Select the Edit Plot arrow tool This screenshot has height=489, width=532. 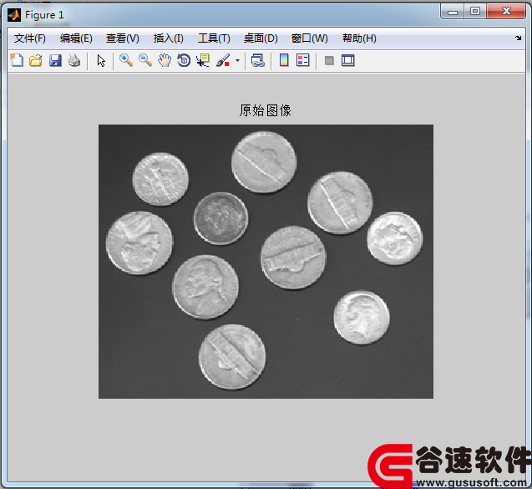(x=101, y=60)
